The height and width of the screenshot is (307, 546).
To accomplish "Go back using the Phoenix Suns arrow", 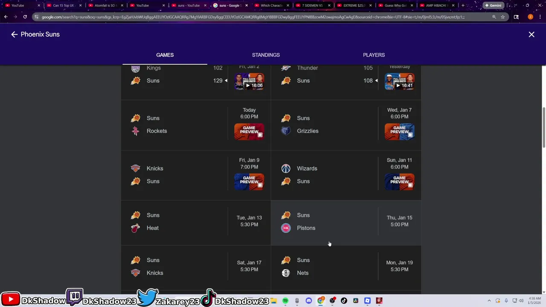I will (14, 35).
